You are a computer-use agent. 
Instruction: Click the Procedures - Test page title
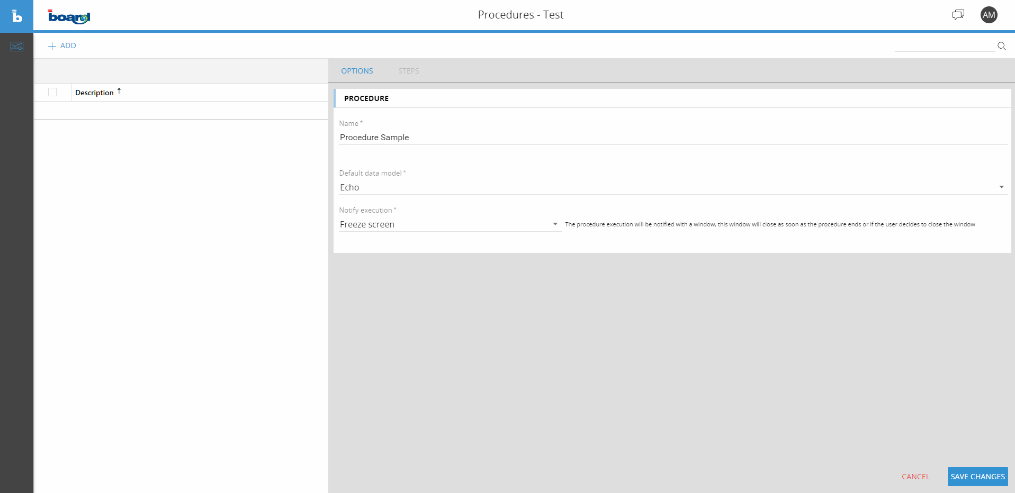pos(520,15)
